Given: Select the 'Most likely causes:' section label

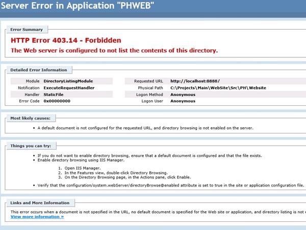Looking at the screenshot, I should (x=30, y=119).
